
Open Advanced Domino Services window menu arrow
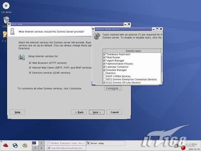pos(93,29)
